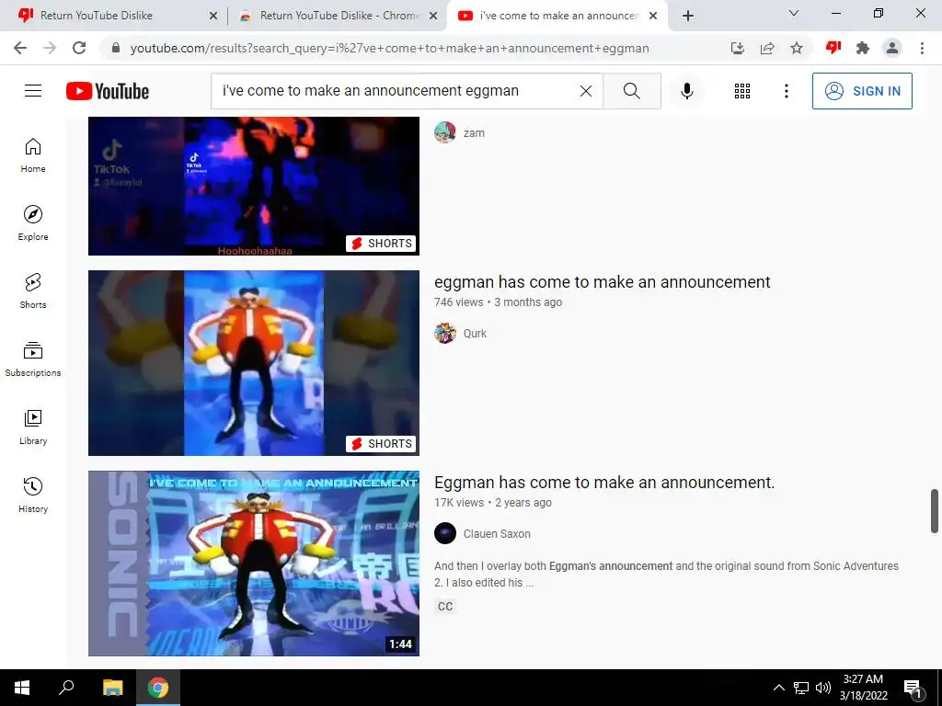Image resolution: width=942 pixels, height=706 pixels.
Task: Reload the page
Action: (x=79, y=48)
